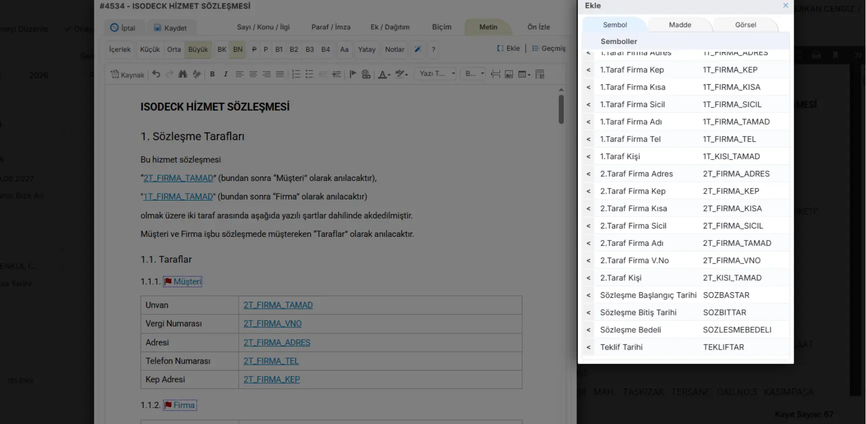The height and width of the screenshot is (424, 866).
Task: Undo the last edit in the editor
Action: click(x=156, y=74)
